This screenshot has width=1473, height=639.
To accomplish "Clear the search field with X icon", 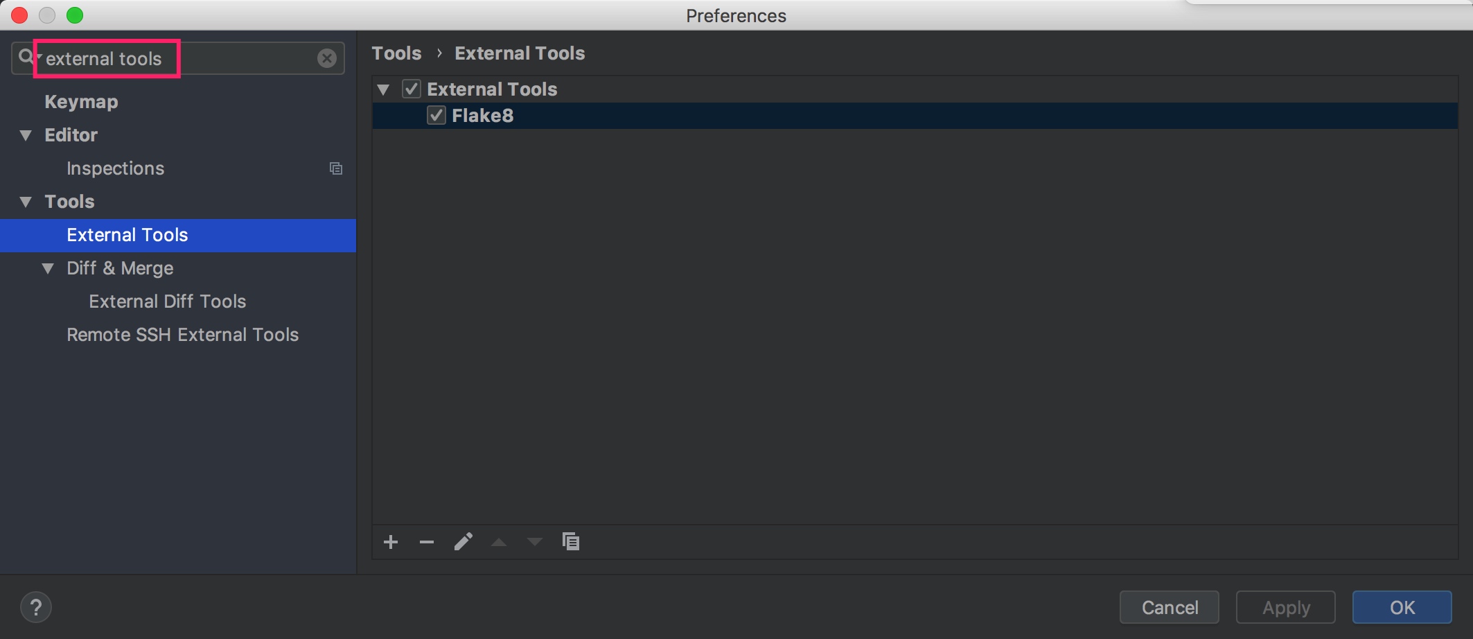I will tap(327, 58).
